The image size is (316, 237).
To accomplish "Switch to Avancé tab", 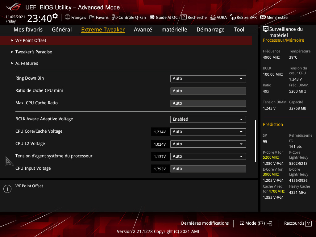I will (x=143, y=30).
